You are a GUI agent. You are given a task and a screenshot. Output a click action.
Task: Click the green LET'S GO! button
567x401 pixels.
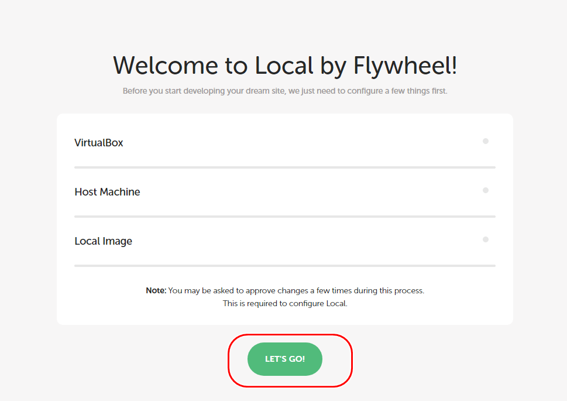[x=285, y=359]
